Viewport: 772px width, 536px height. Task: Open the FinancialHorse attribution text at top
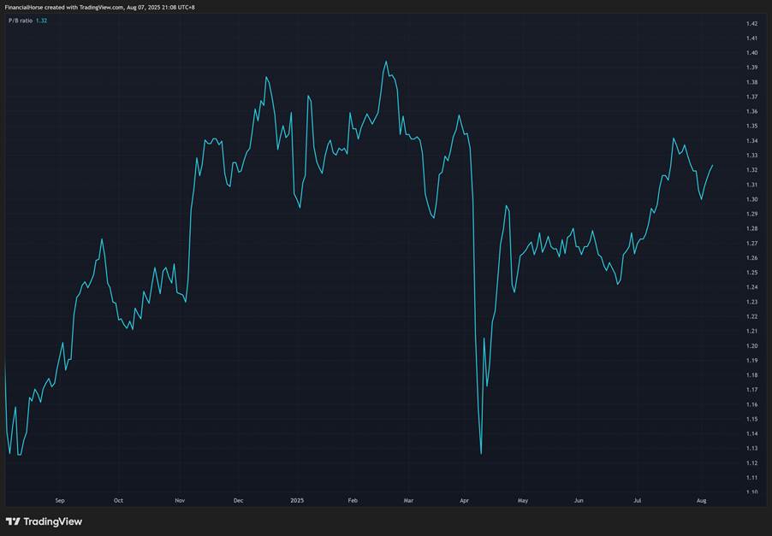[x=99, y=7]
